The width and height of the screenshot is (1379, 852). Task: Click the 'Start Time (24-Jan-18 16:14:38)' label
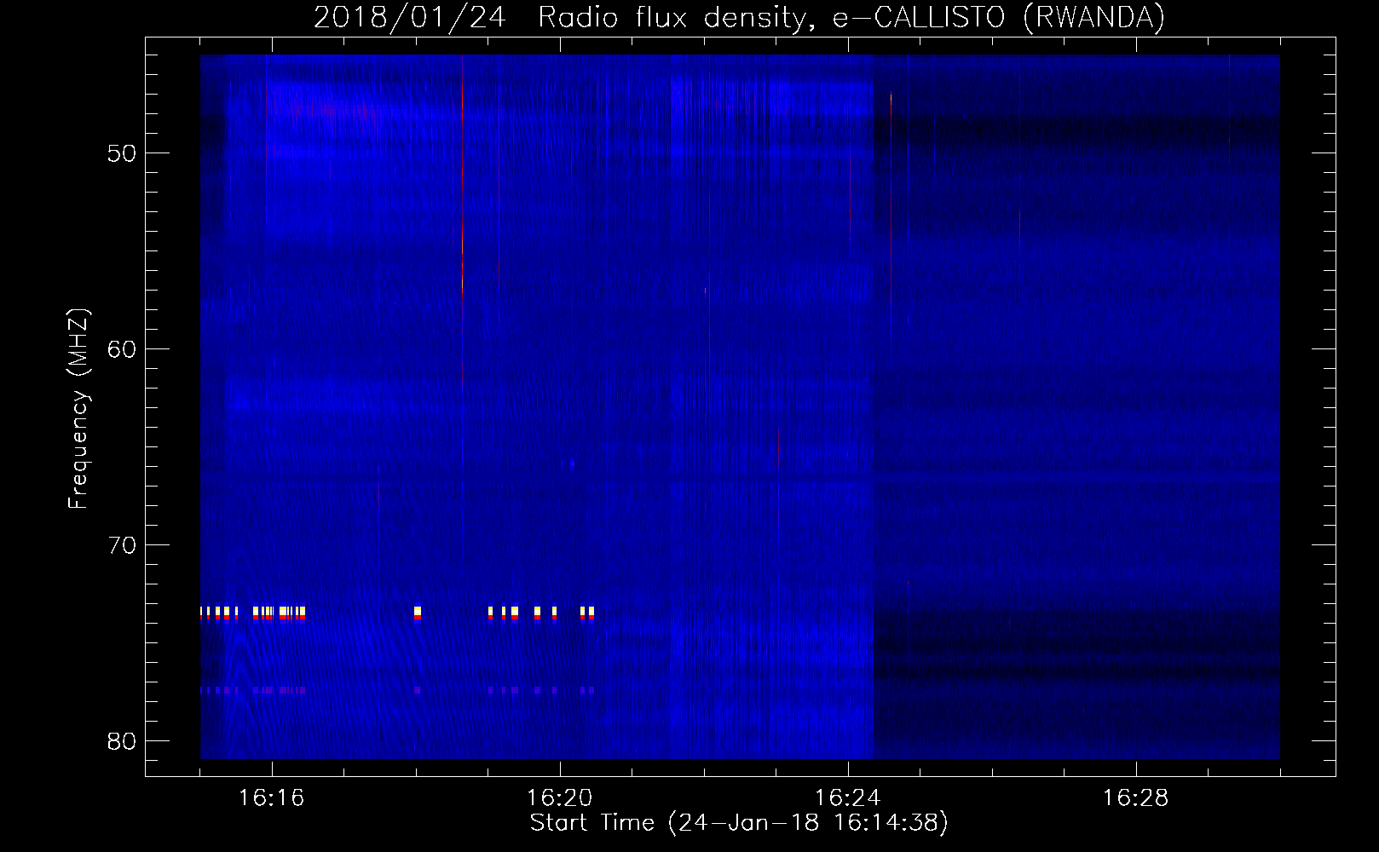click(x=739, y=823)
